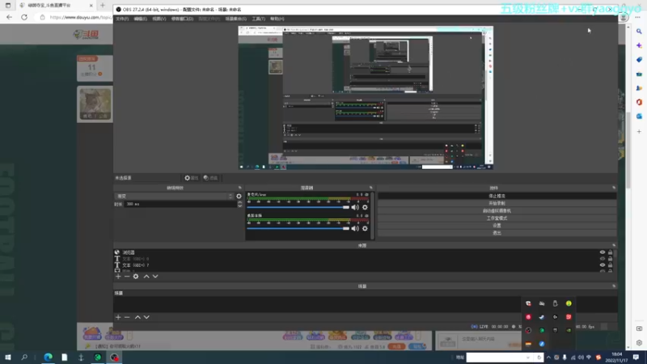Viewport: 647px width, 364px height.
Task: Open Edge sidebar search icon
Action: (639, 32)
